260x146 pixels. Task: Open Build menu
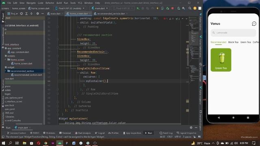click(59, 3)
